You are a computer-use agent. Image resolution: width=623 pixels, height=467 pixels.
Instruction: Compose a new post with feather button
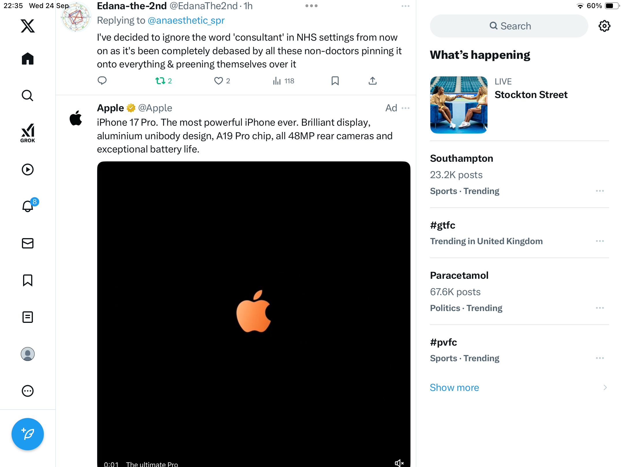tap(28, 434)
